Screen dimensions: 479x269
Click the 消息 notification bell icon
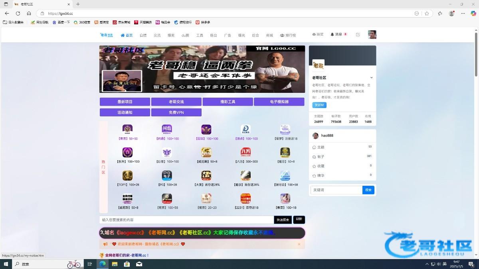332,35
